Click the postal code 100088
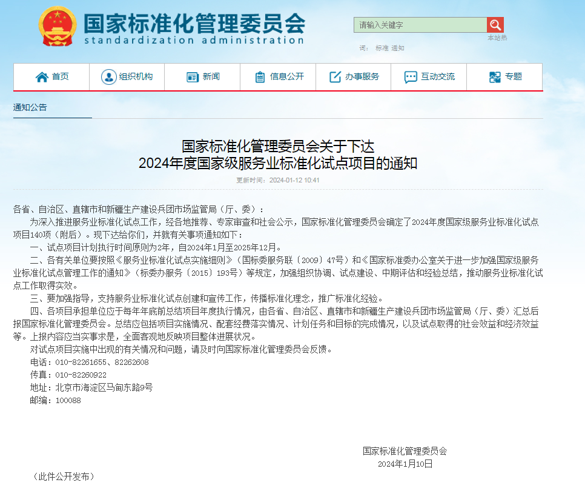The image size is (585, 491). coord(68,401)
